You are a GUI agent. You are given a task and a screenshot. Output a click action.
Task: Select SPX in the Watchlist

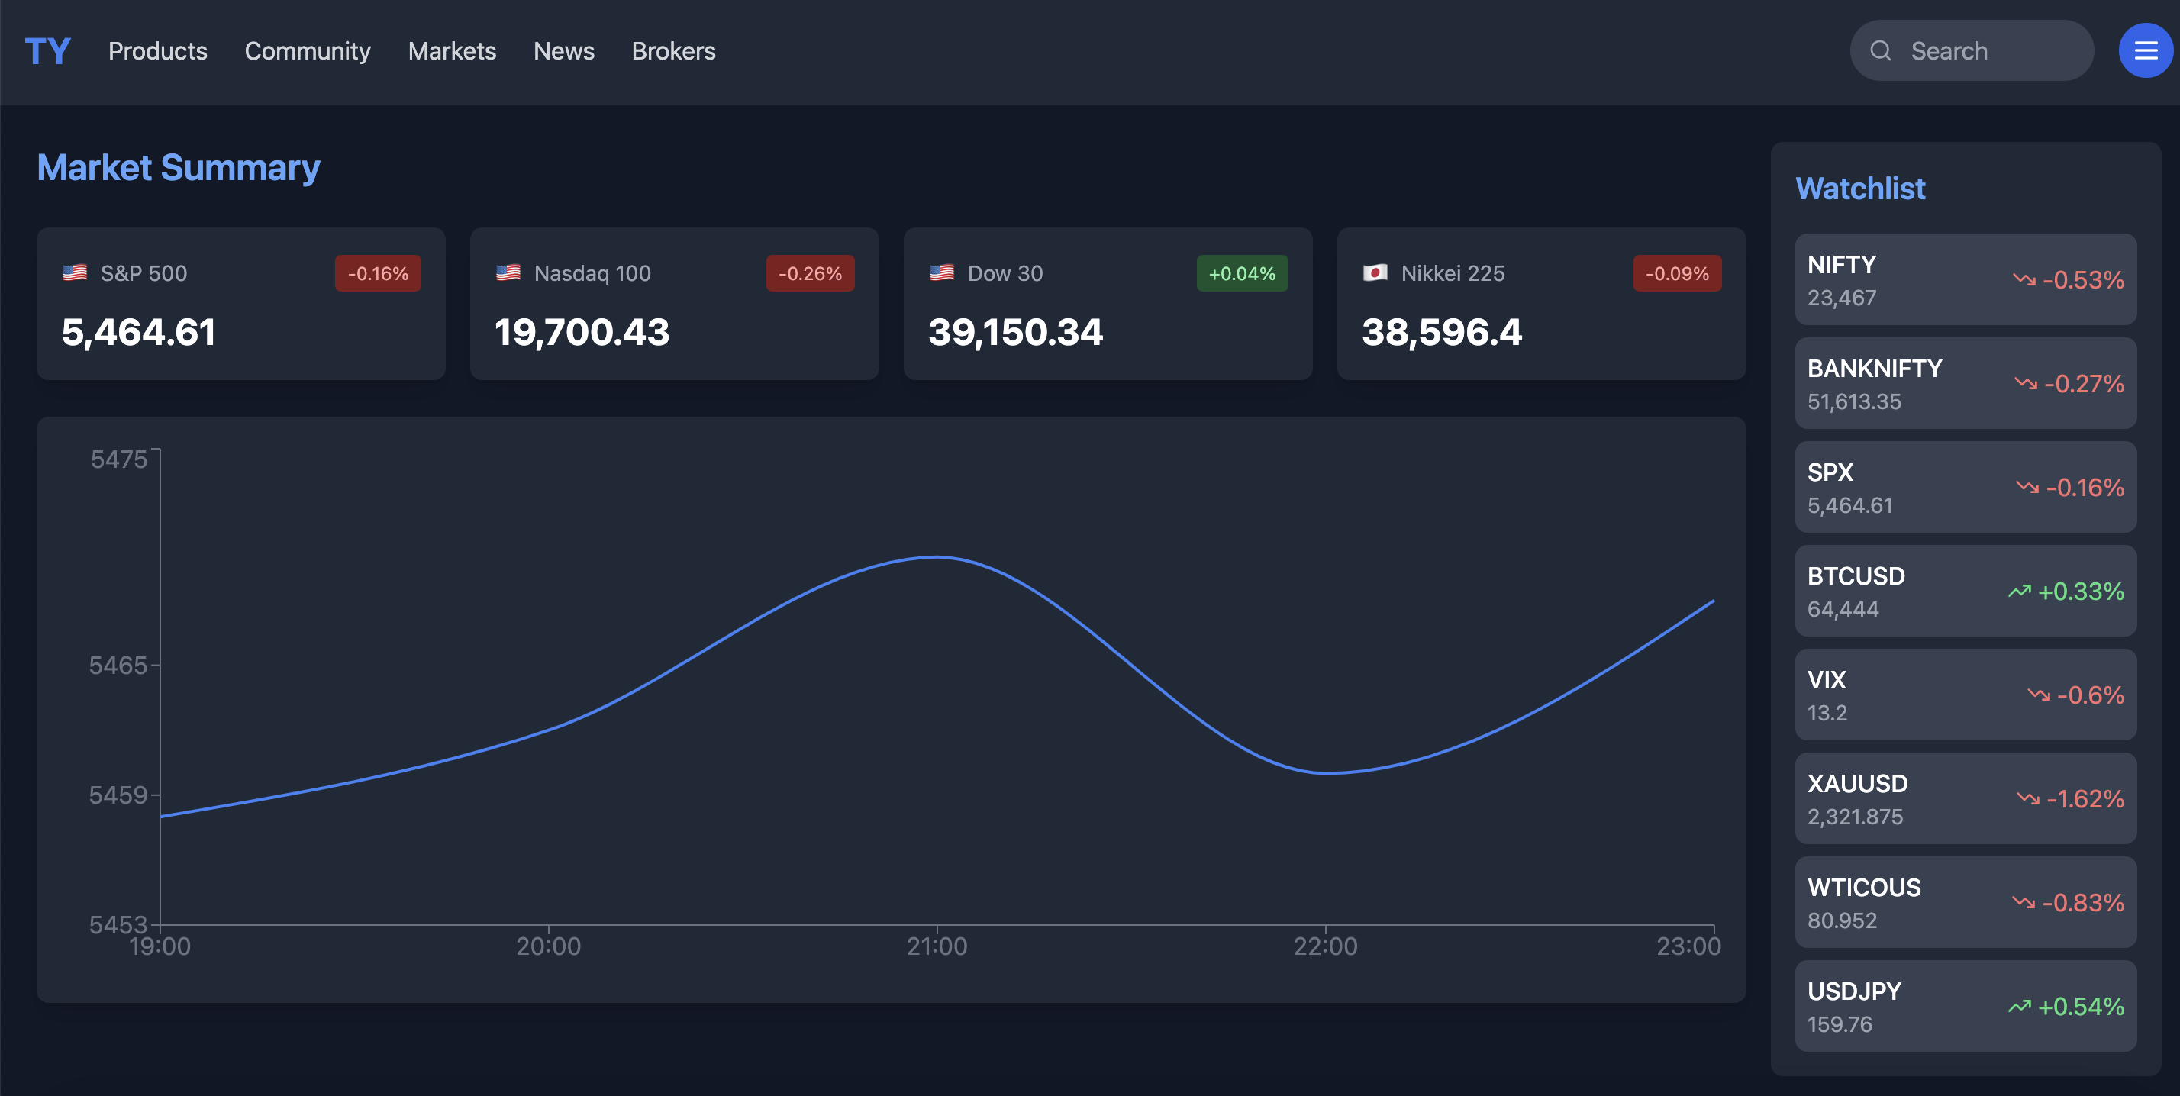(x=1965, y=487)
